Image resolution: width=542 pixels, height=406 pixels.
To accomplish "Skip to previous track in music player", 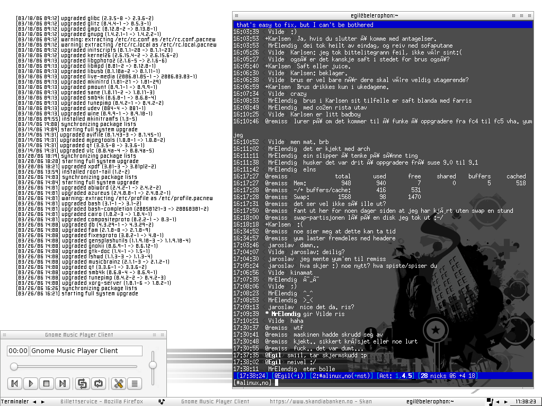I will [14, 383].
